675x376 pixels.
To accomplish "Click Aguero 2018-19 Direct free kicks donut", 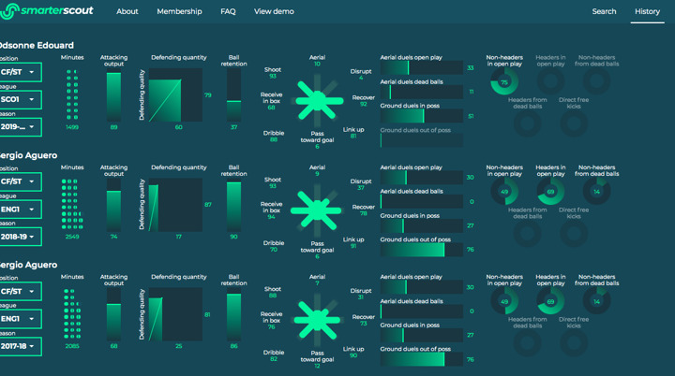I will tap(574, 233).
